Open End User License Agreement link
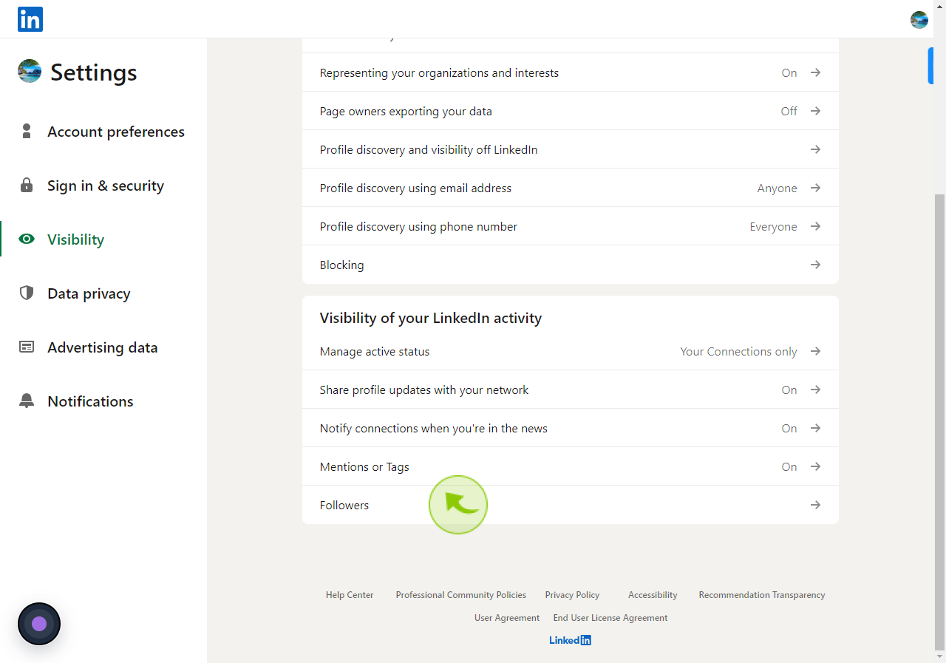Image resolution: width=946 pixels, height=663 pixels. pos(610,618)
